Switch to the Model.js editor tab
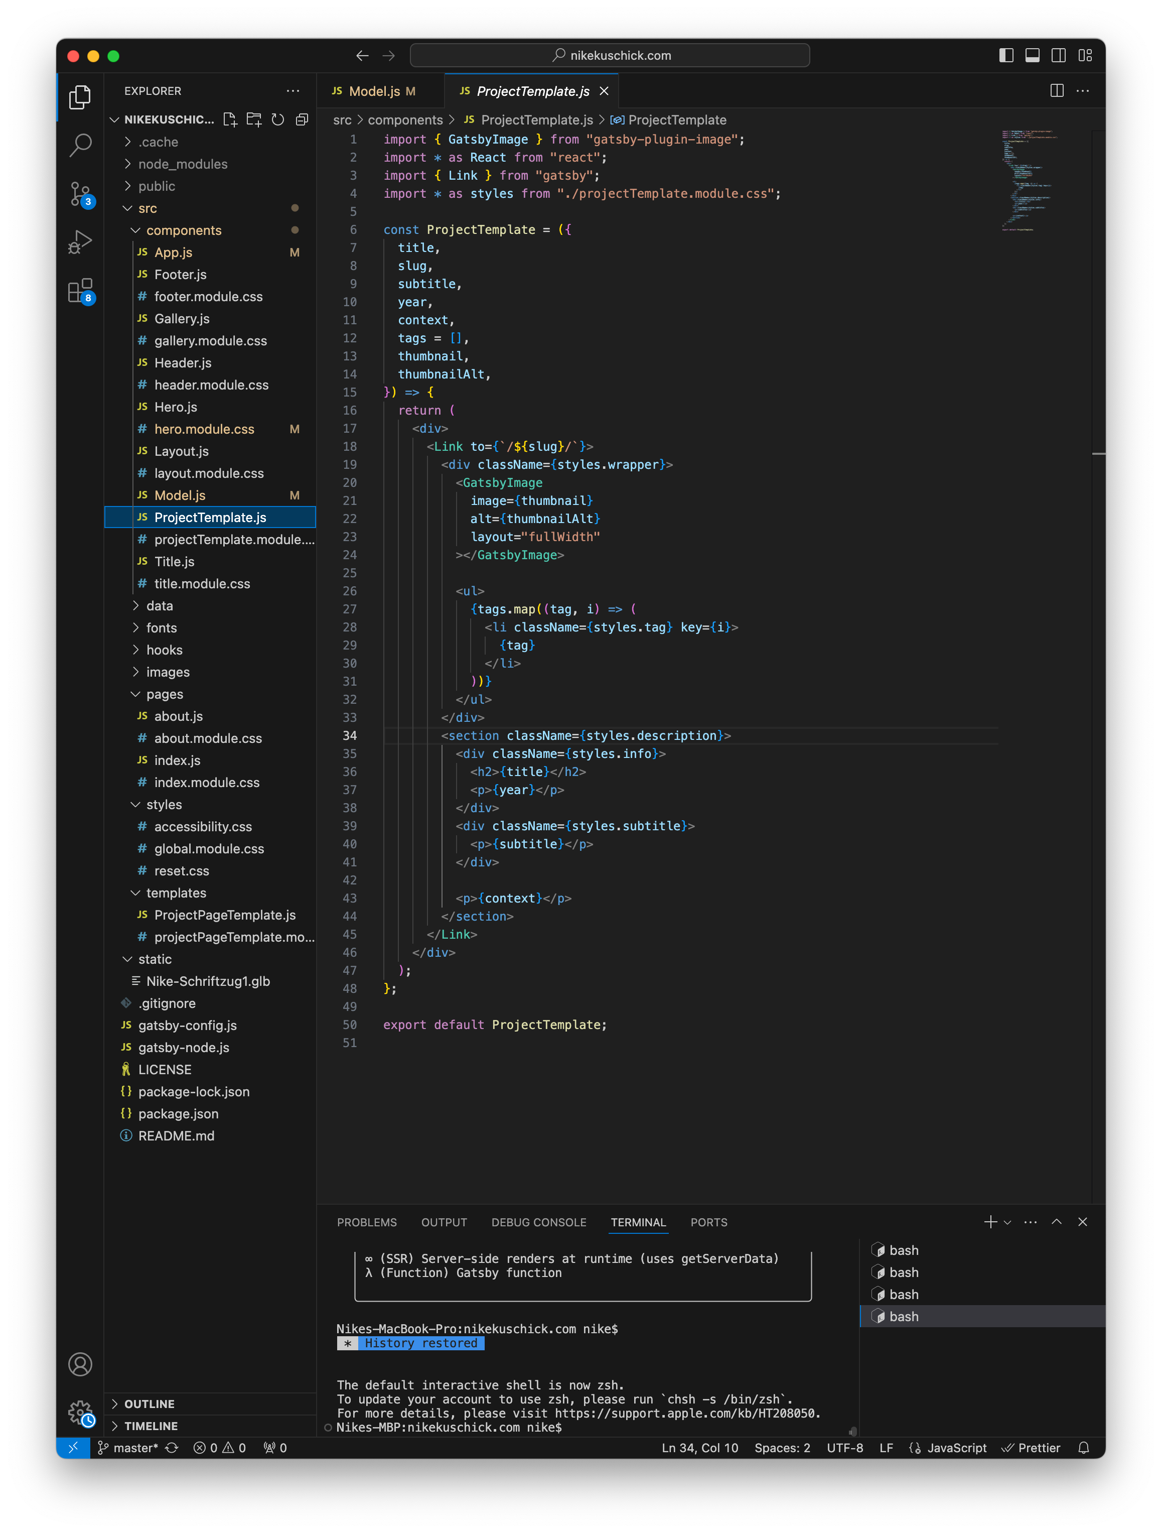This screenshot has height=1533, width=1162. coord(374,91)
